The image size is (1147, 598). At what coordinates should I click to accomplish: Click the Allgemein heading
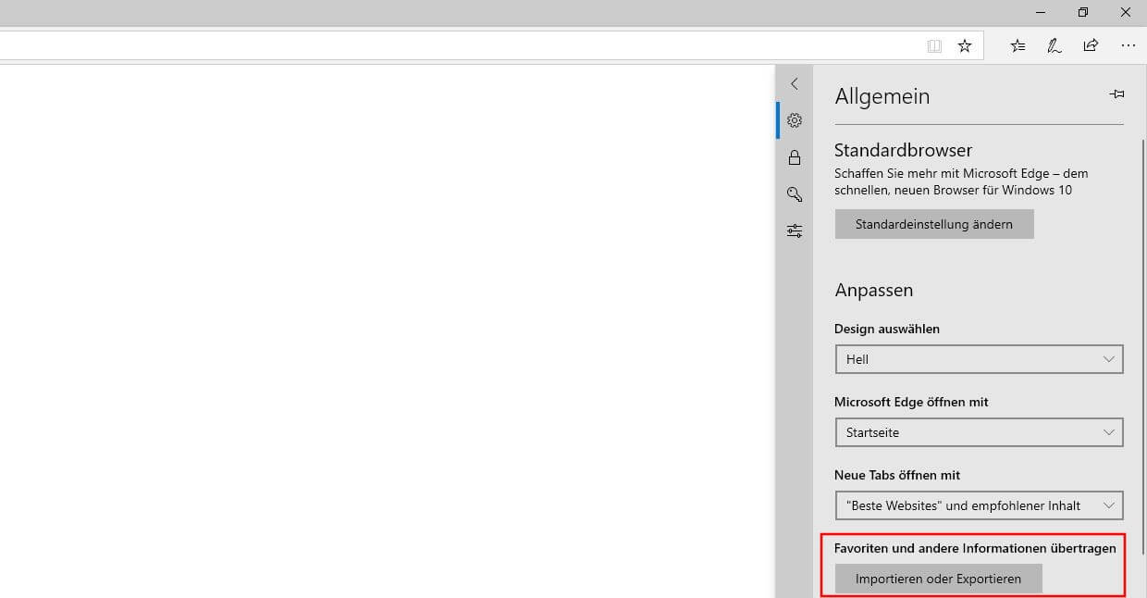[882, 96]
